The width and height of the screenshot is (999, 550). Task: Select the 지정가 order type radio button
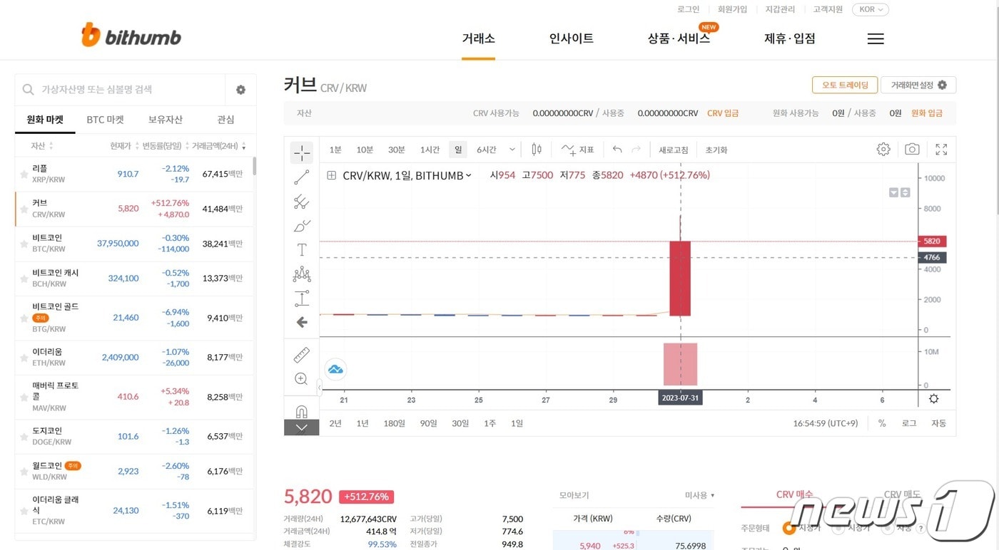tap(788, 528)
